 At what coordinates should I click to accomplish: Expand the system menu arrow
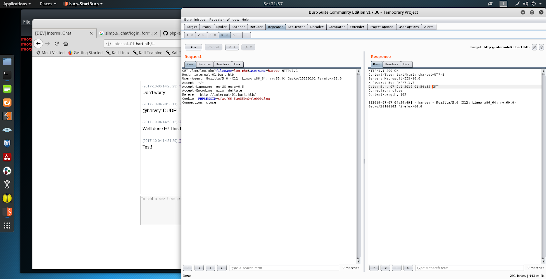540,4
